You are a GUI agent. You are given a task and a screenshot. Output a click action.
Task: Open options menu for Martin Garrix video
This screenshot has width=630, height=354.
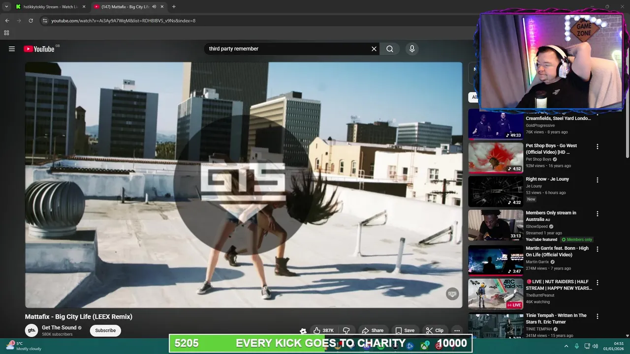(x=598, y=249)
